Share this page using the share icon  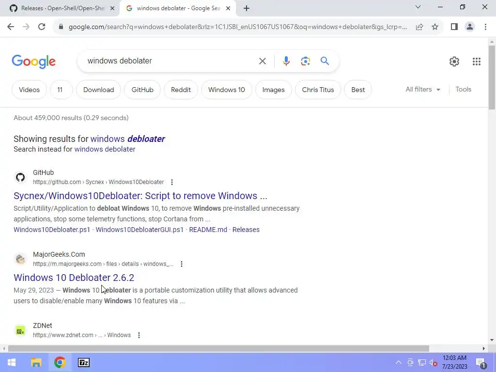tap(419, 27)
